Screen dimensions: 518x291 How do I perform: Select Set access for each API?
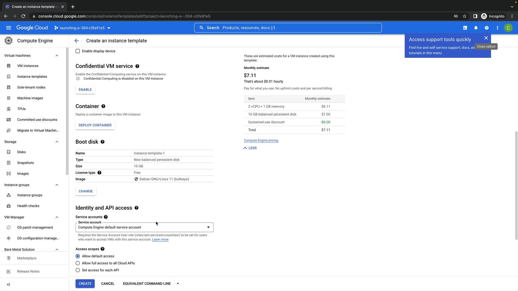pos(78,270)
